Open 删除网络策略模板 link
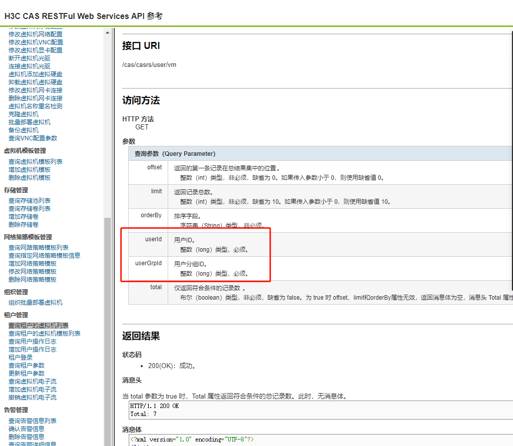The height and width of the screenshot is (446, 513). pyautogui.click(x=32, y=280)
